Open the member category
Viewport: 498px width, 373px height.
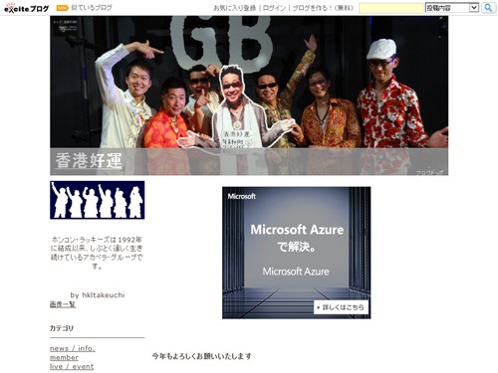tap(64, 357)
